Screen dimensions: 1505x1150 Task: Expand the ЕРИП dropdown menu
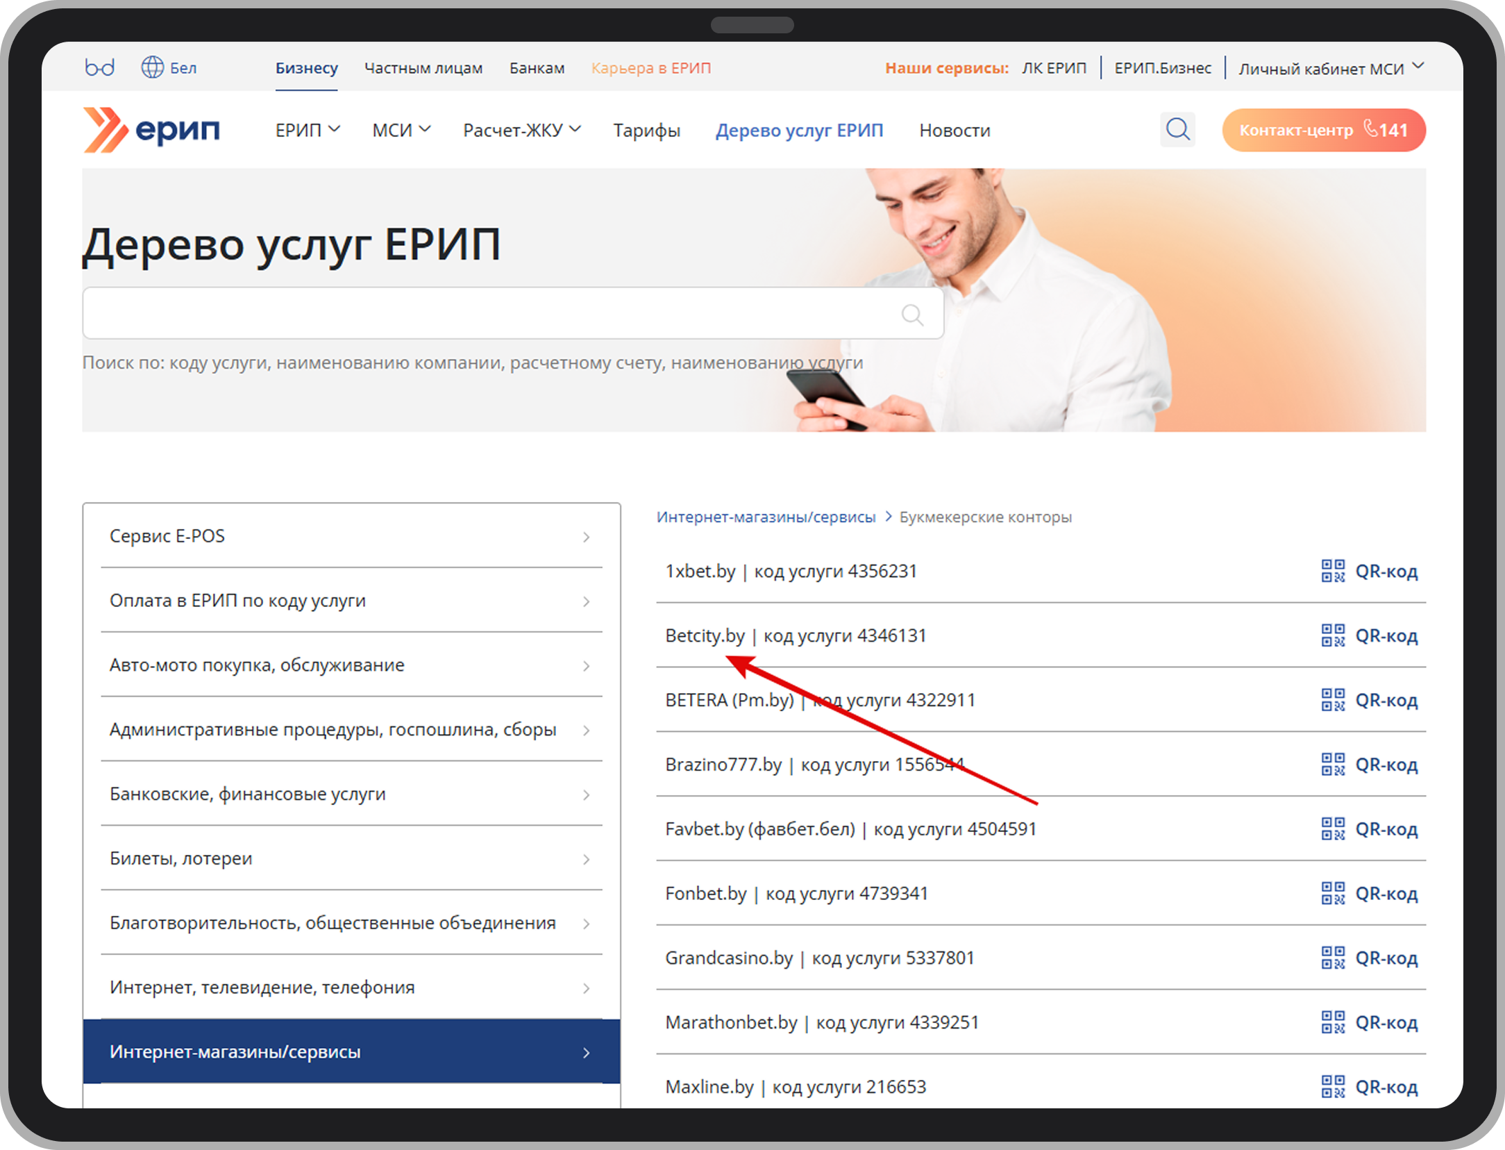307,130
